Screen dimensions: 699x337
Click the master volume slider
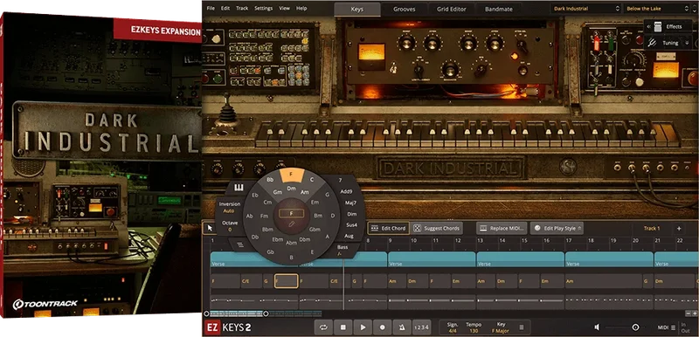(625, 327)
